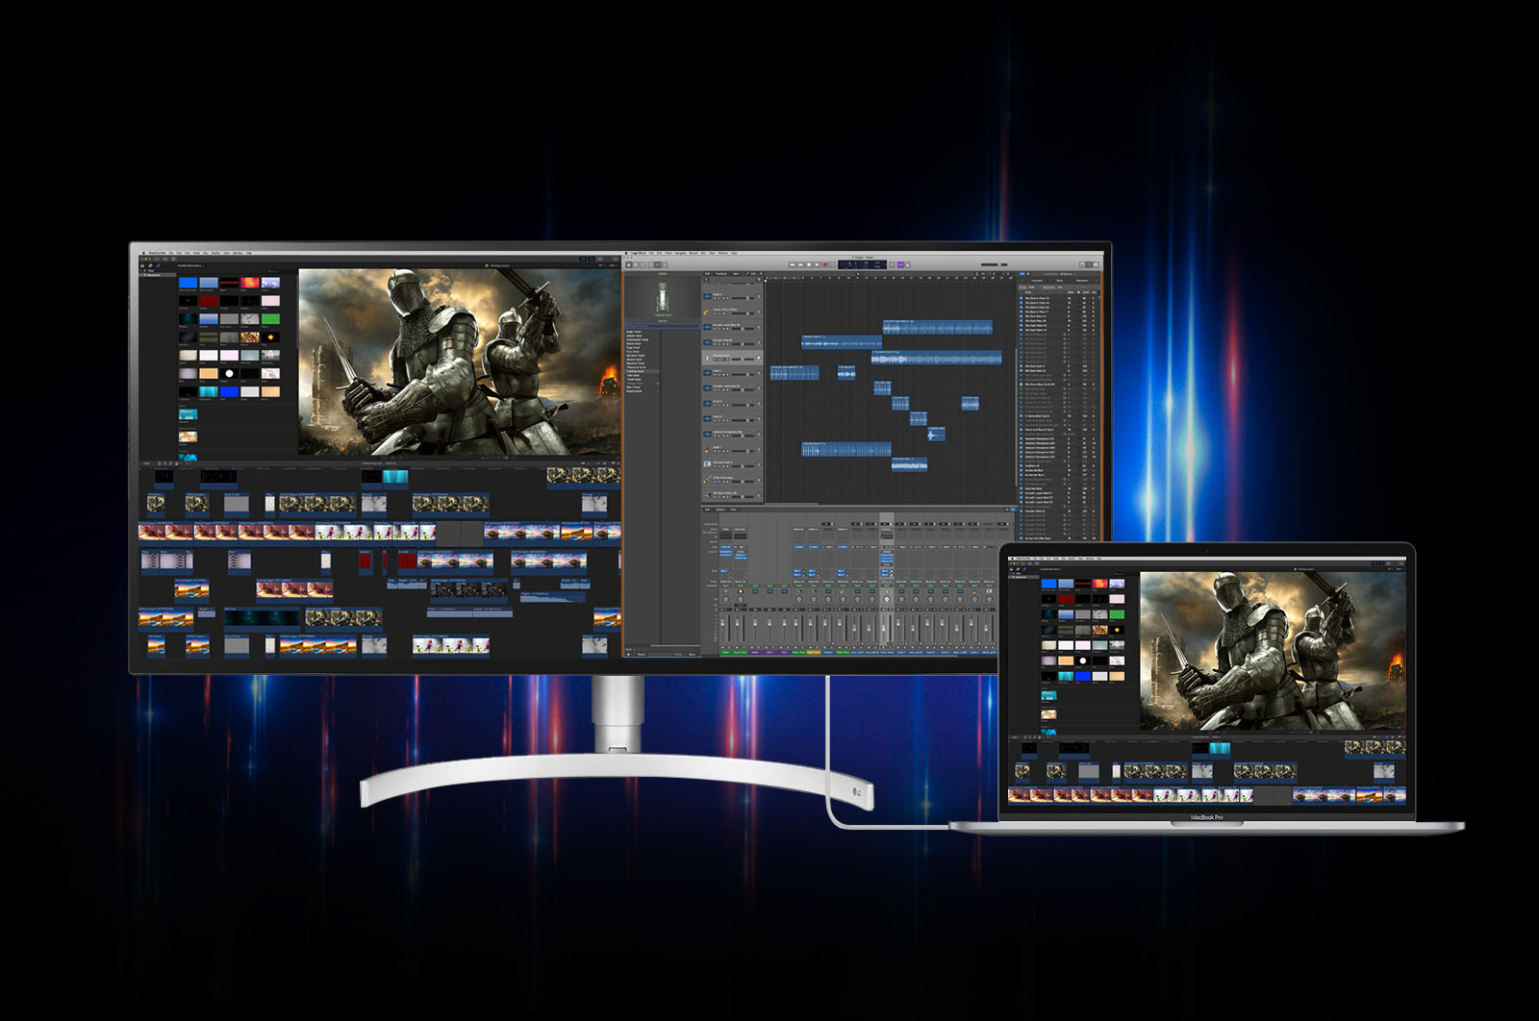Select the green generator thumbnail on monitor
Screen dimensions: 1539x1021
(x=270, y=319)
